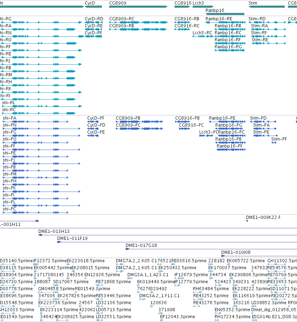
Task: Click BAC clone DME1-017G18
Action: (141, 245)
